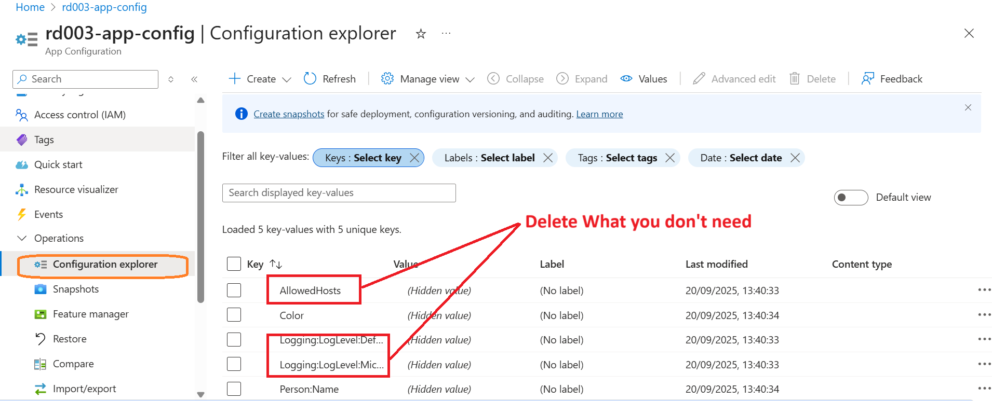The width and height of the screenshot is (992, 401).
Task: Remove the Keys filter with its X
Action: (x=414, y=158)
